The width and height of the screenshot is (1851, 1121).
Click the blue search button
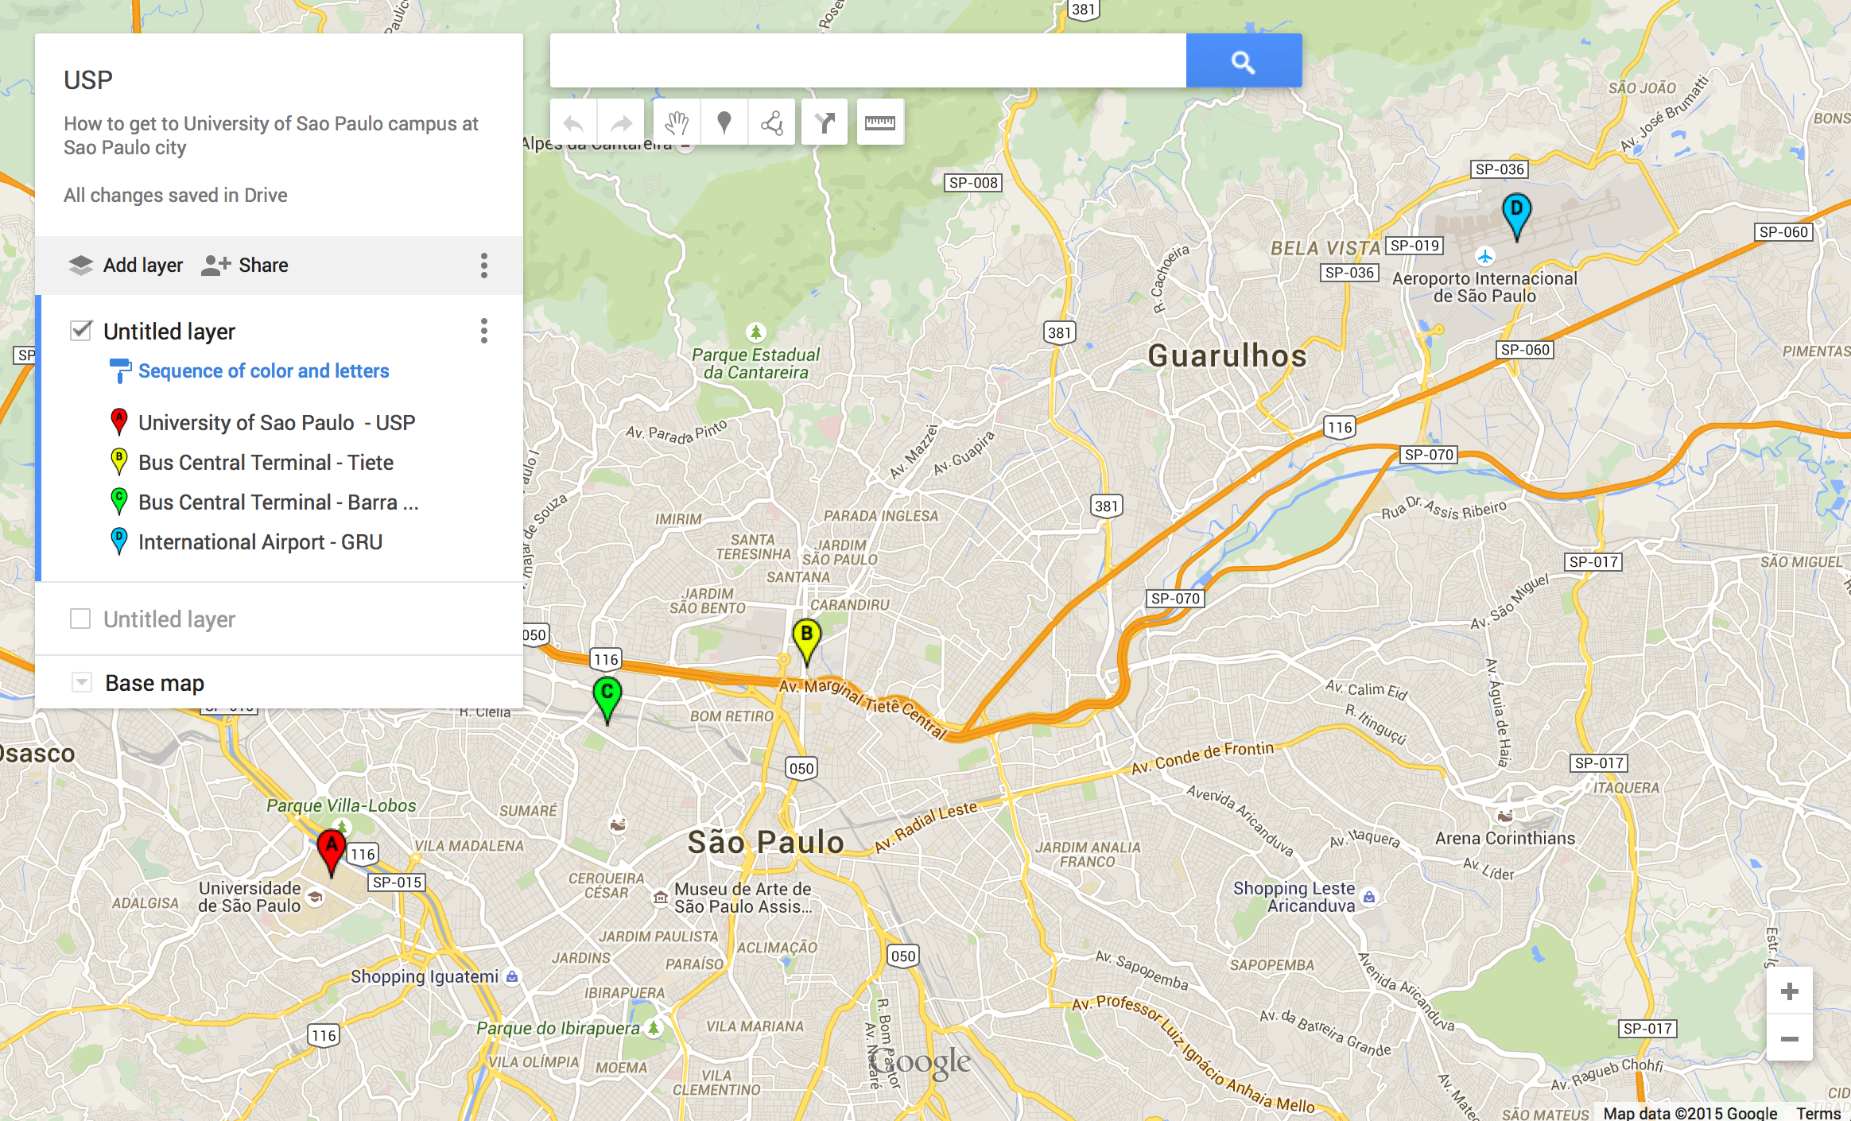click(1244, 60)
